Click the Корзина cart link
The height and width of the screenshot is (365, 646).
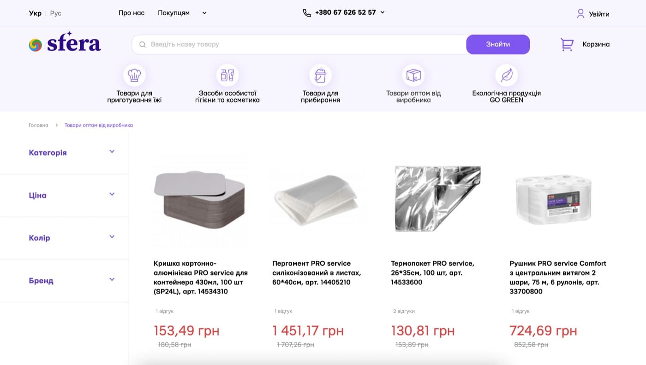596,44
